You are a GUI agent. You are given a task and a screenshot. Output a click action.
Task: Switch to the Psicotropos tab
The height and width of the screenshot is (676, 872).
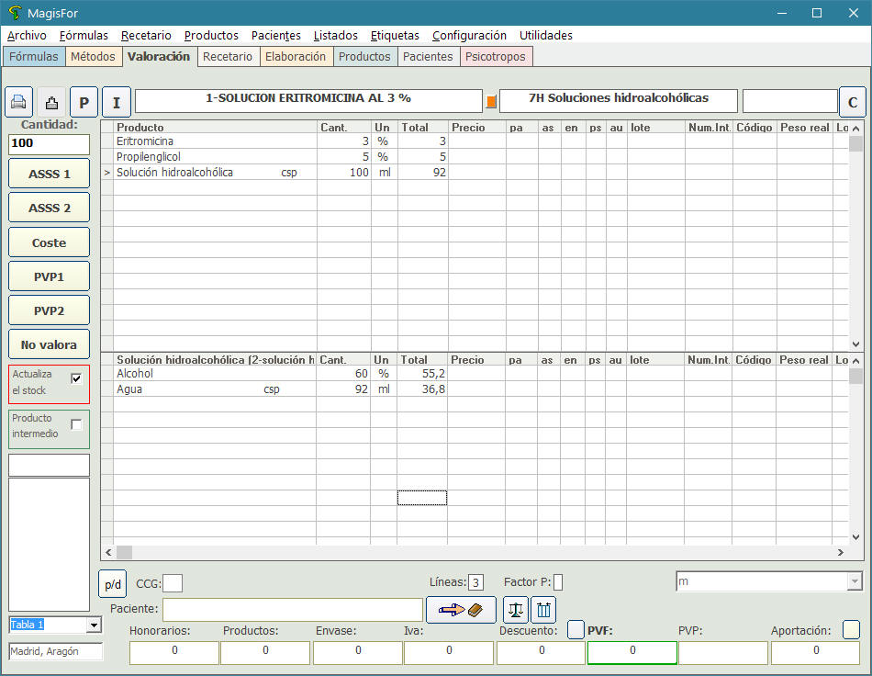[496, 57]
